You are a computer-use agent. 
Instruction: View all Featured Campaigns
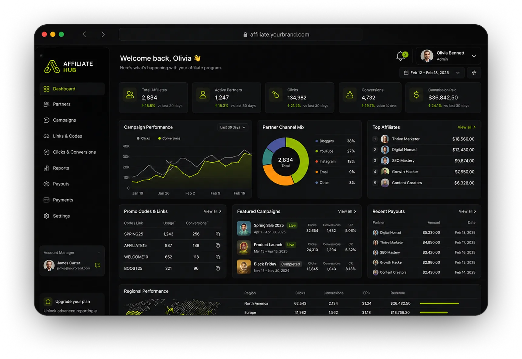347,211
